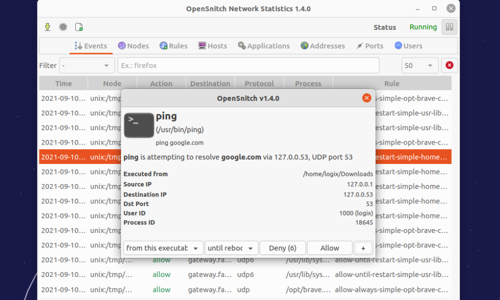
Task: Show the Hosts tab
Action: click(212, 46)
